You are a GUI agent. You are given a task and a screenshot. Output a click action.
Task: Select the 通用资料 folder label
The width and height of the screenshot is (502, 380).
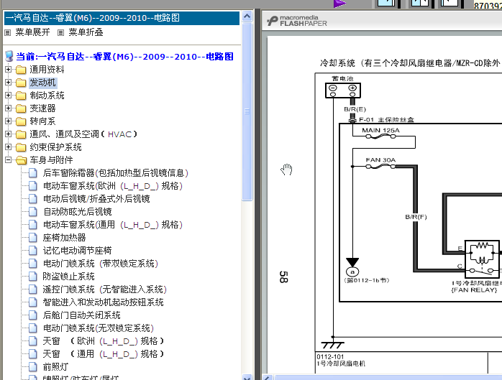point(47,70)
